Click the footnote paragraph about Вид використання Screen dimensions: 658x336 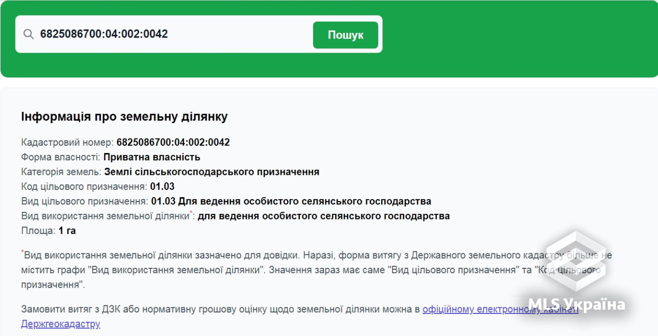coord(317,270)
